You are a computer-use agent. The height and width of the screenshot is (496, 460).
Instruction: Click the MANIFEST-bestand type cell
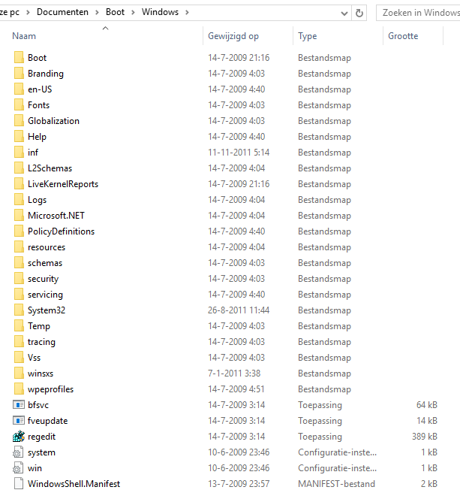pos(336,484)
